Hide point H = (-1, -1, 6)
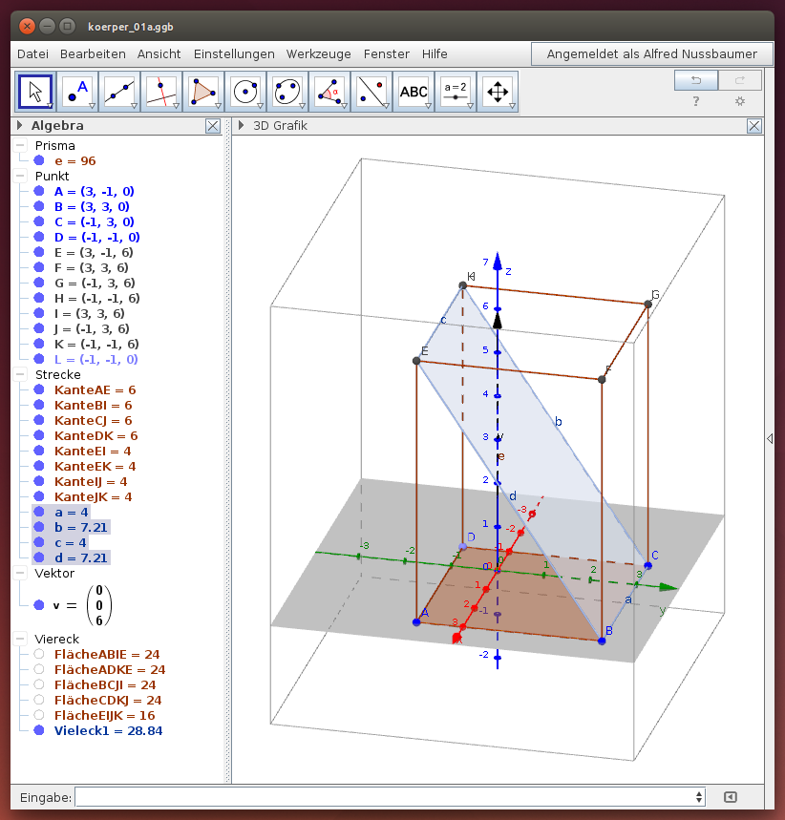This screenshot has height=820, width=785. 39,298
